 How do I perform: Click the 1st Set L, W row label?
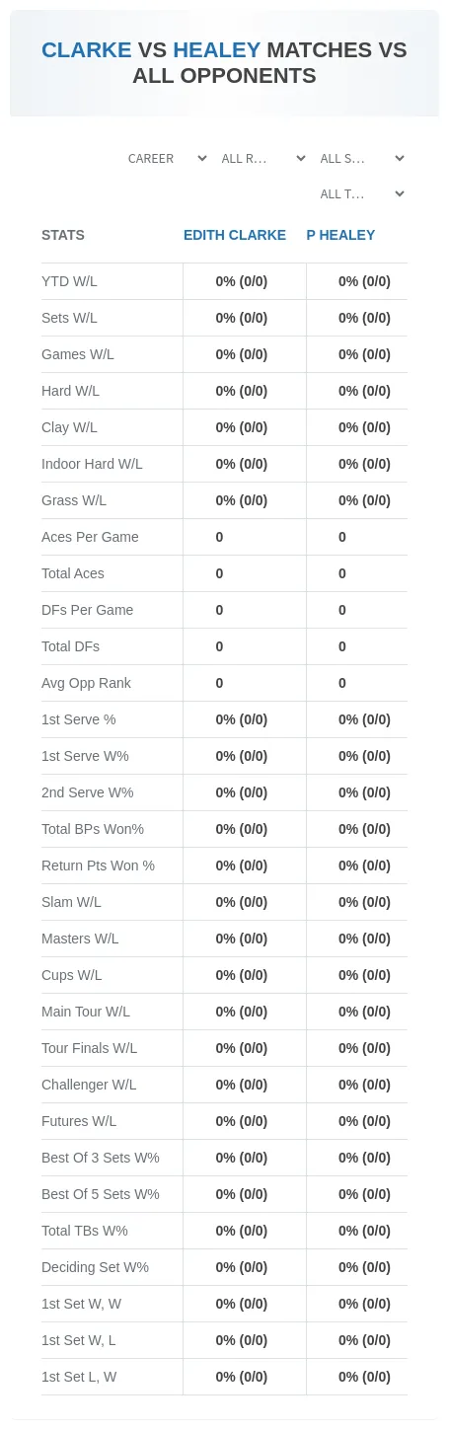coord(79,1377)
